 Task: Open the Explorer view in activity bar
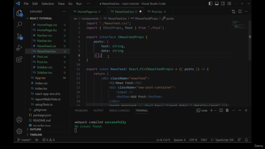pos(19,13)
